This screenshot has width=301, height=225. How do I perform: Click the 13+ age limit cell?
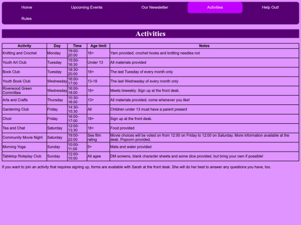click(x=99, y=100)
